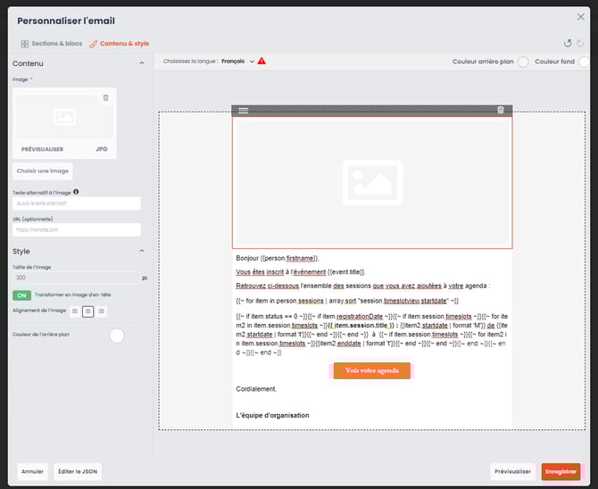Viewport: 598px width, 489px height.
Task: Click the undo arrow icon
Action: point(568,43)
